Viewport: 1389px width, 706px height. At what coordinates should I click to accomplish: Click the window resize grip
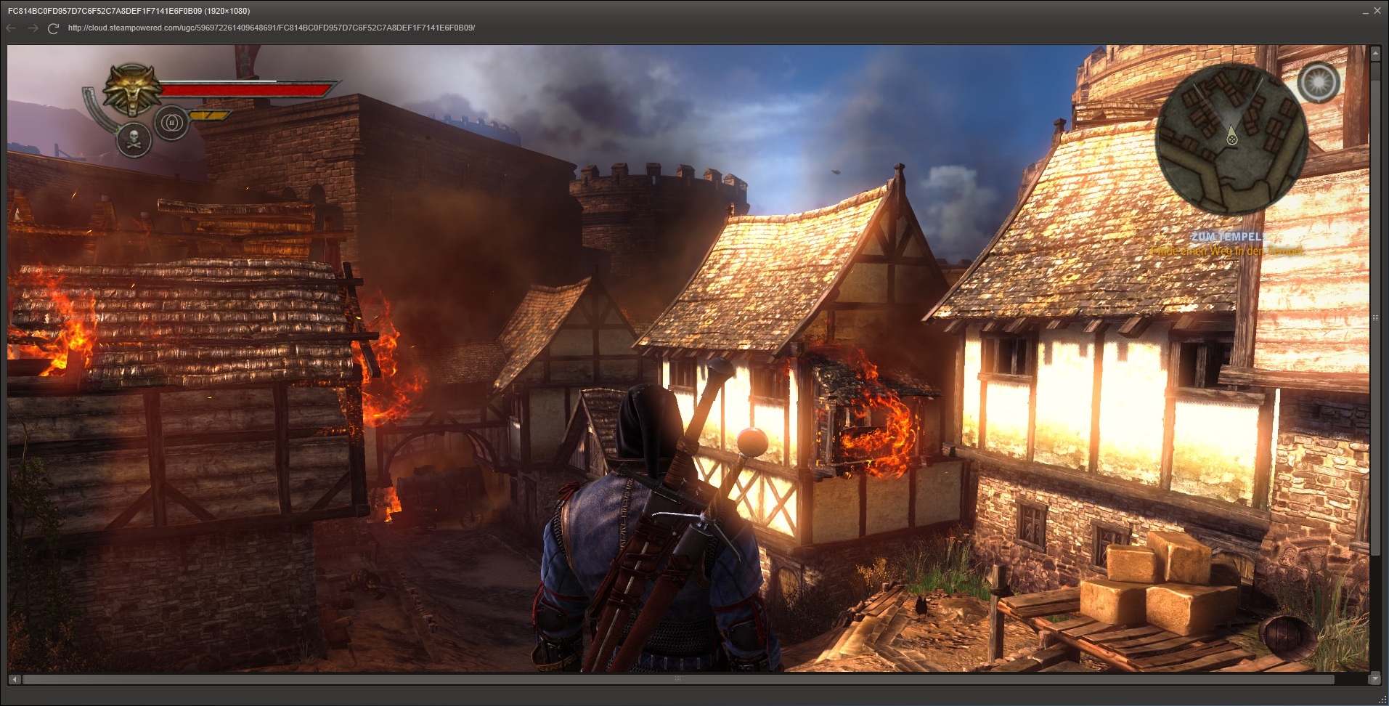pos(1382,699)
